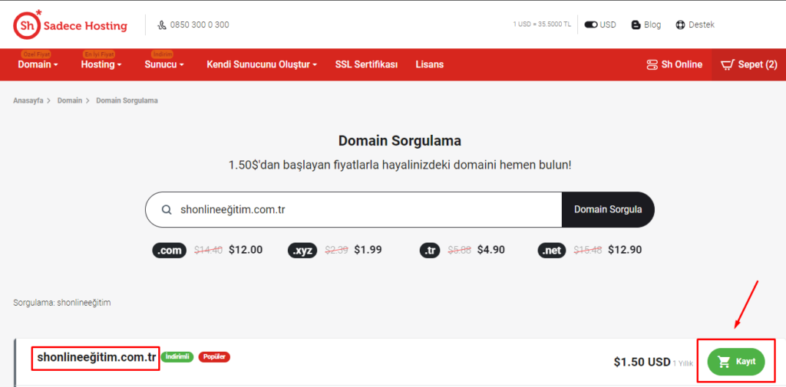Expand the Hosting menu
Image resolution: width=786 pixels, height=387 pixels.
click(101, 64)
